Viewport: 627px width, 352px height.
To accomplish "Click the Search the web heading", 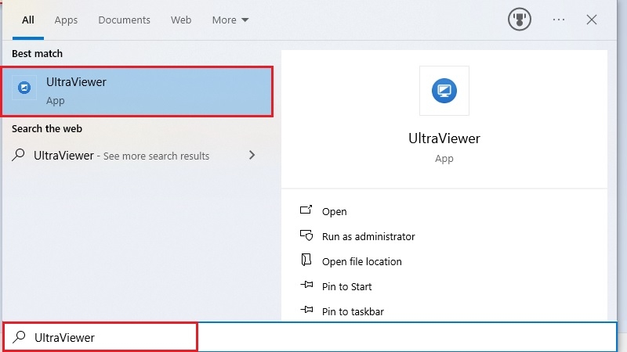I will pyautogui.click(x=47, y=128).
